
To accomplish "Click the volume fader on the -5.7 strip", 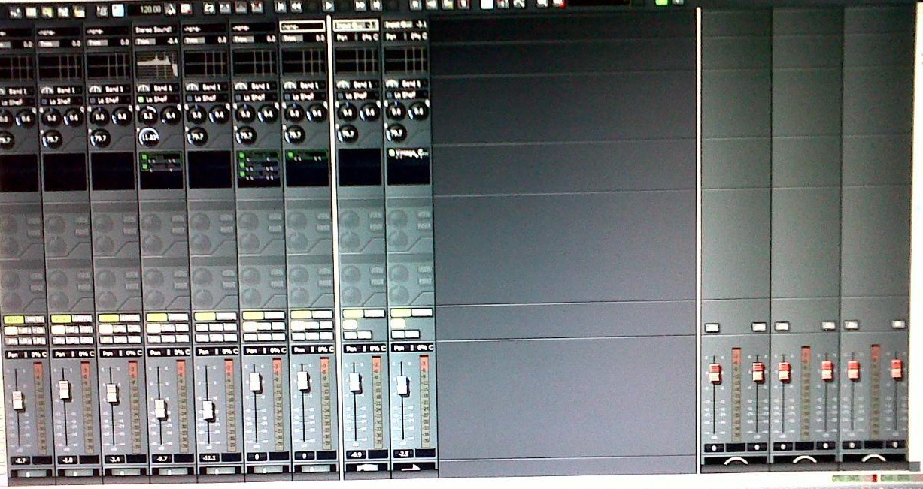I will (17, 400).
